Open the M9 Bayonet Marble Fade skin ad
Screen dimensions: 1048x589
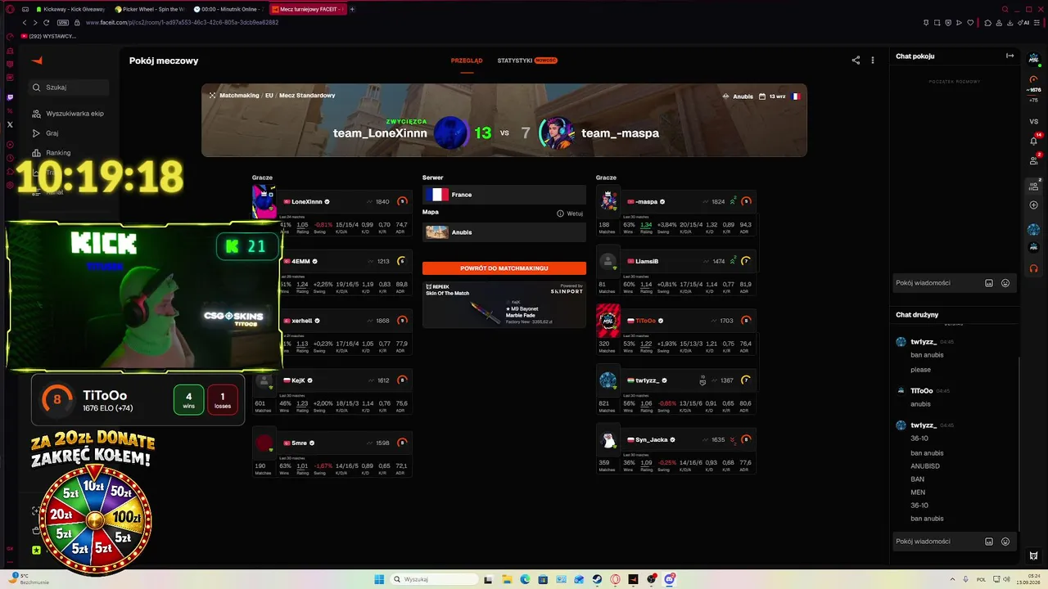[504, 305]
